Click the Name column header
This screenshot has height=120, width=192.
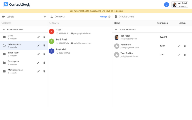(x=117, y=23)
